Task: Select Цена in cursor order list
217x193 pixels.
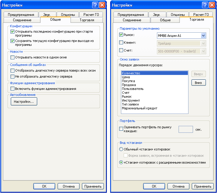Action: click(x=155, y=77)
